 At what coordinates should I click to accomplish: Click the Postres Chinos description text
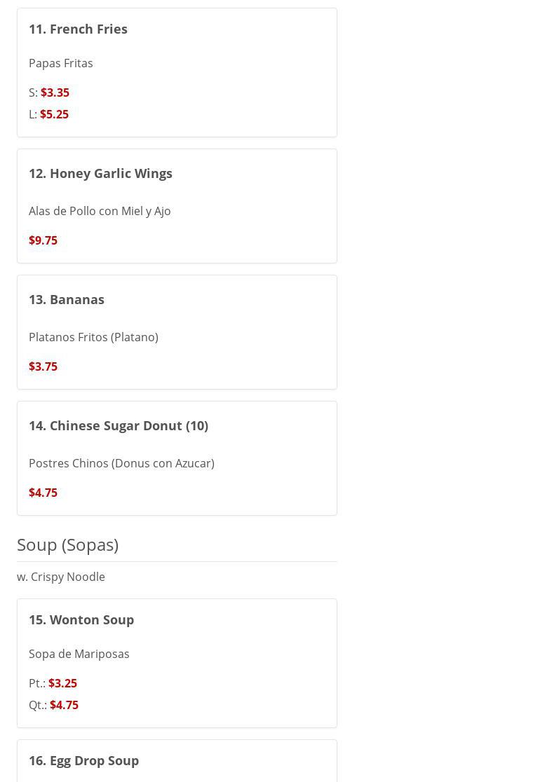121,463
